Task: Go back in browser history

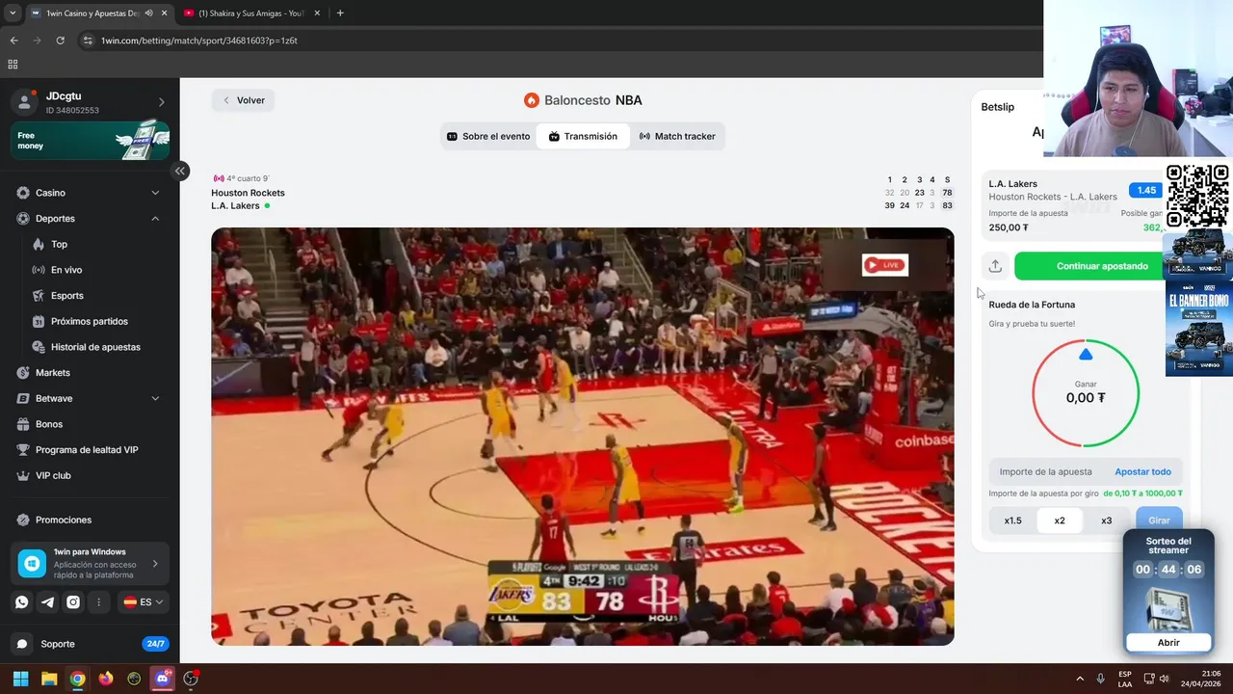Action: coord(13,40)
